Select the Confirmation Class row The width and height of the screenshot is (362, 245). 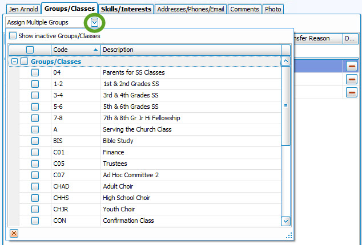click(x=128, y=220)
